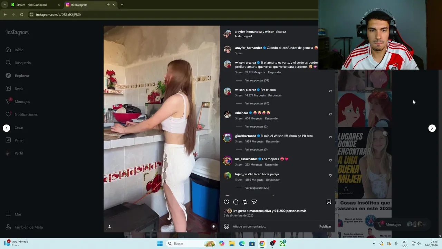
Task: Open Inicio in the Instagram sidebar
Action: point(15,50)
